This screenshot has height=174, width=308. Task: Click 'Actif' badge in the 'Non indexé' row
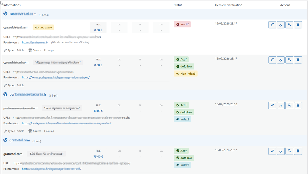click(181, 59)
